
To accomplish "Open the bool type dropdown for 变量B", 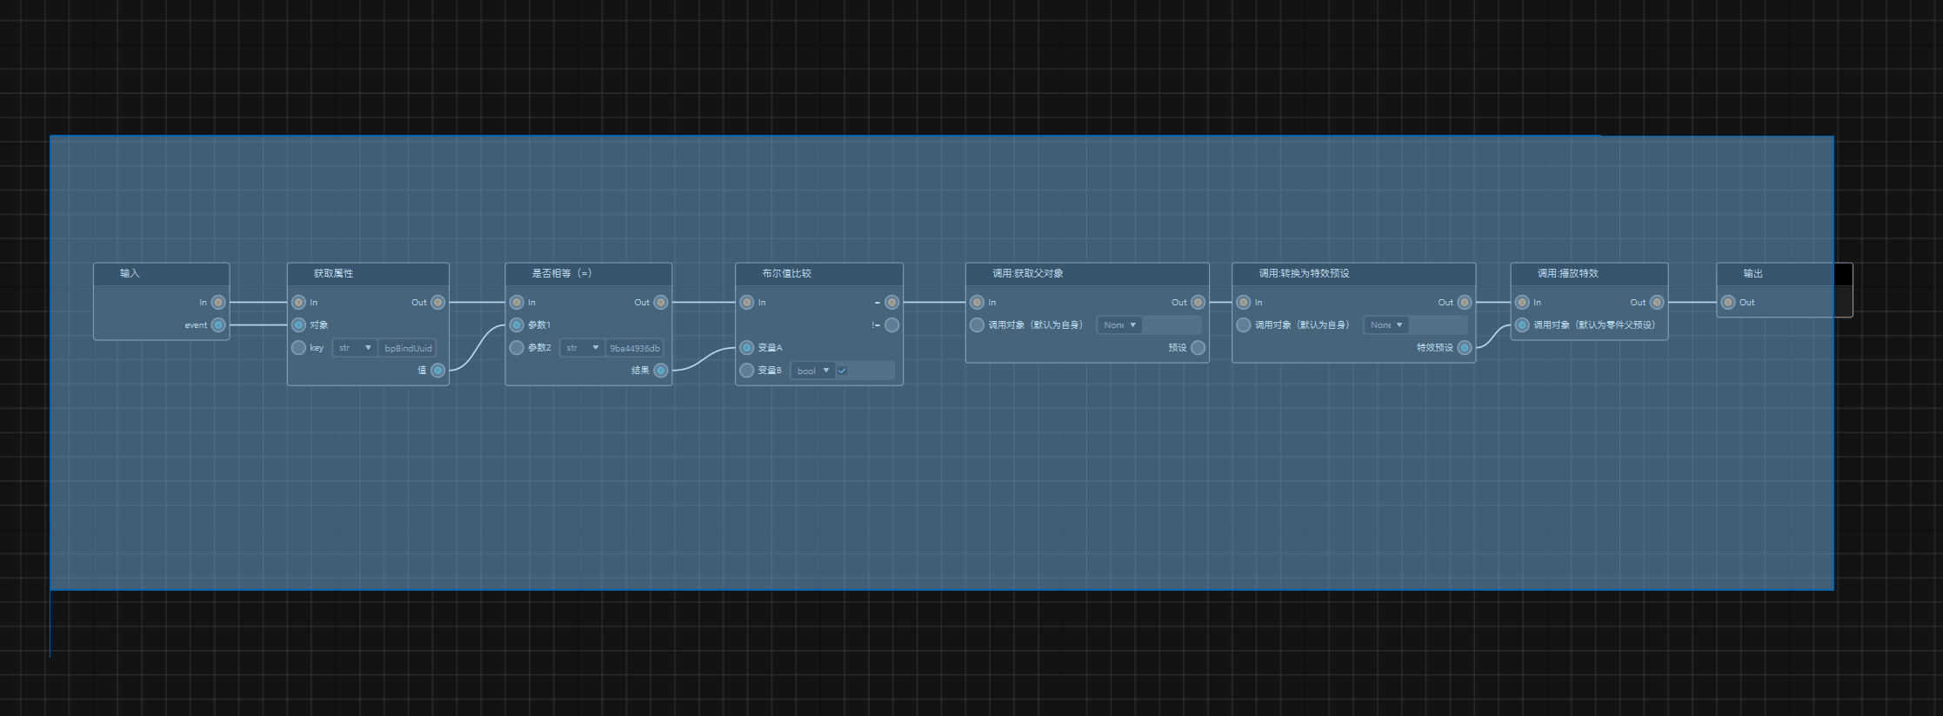I will point(812,371).
